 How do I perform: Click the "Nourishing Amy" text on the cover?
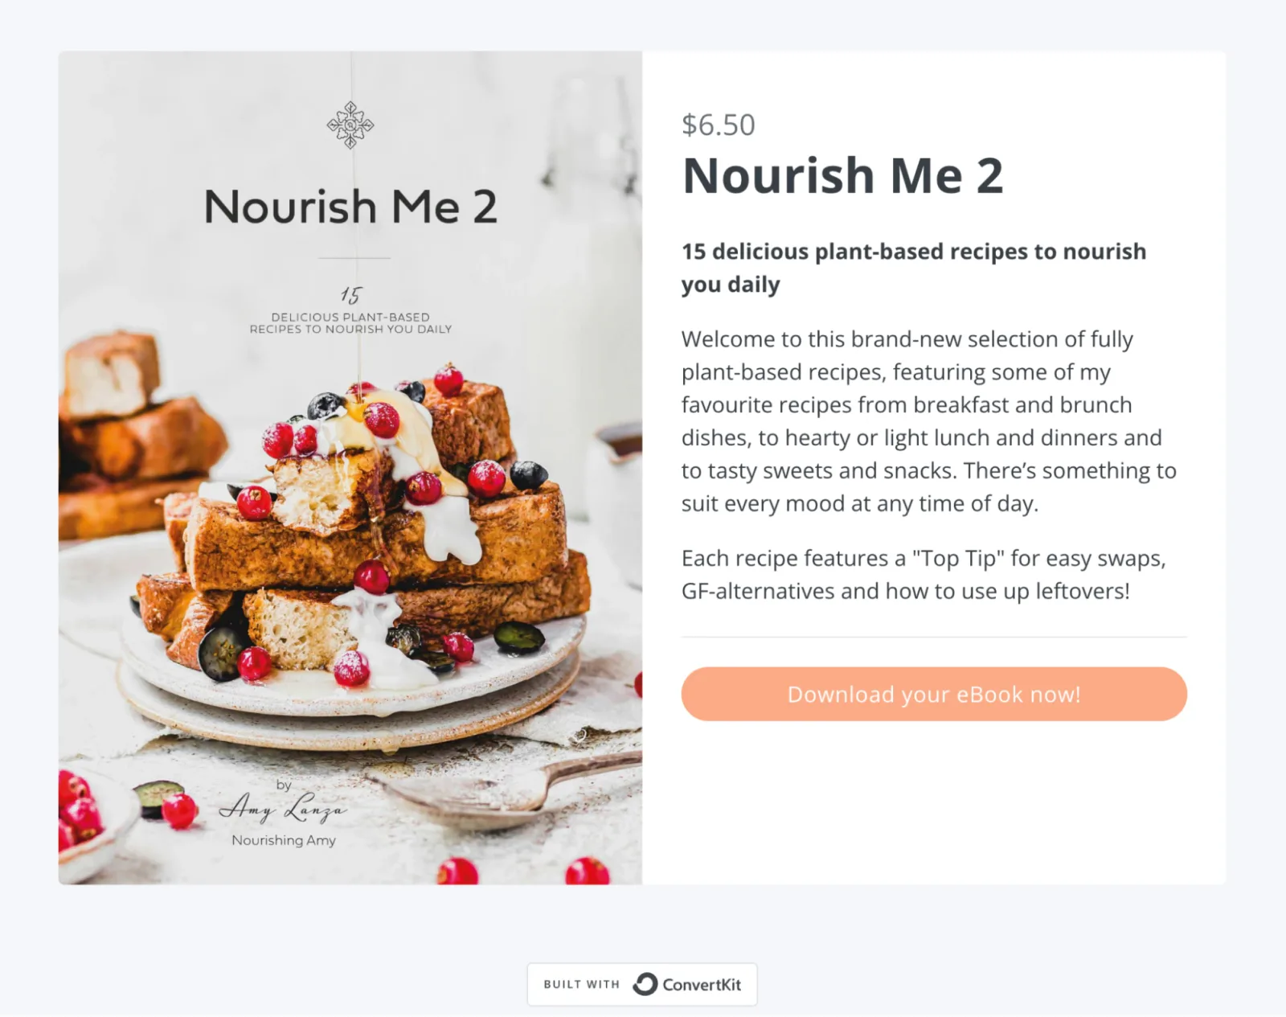click(284, 840)
